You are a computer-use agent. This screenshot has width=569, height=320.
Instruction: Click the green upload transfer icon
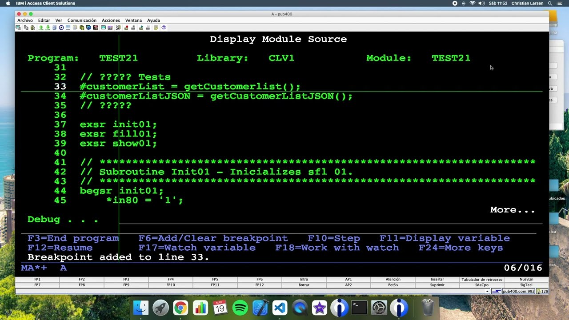(x=41, y=28)
